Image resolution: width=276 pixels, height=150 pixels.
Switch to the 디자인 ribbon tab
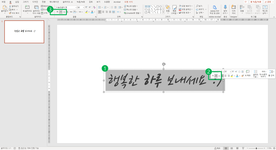tap(35, 2)
